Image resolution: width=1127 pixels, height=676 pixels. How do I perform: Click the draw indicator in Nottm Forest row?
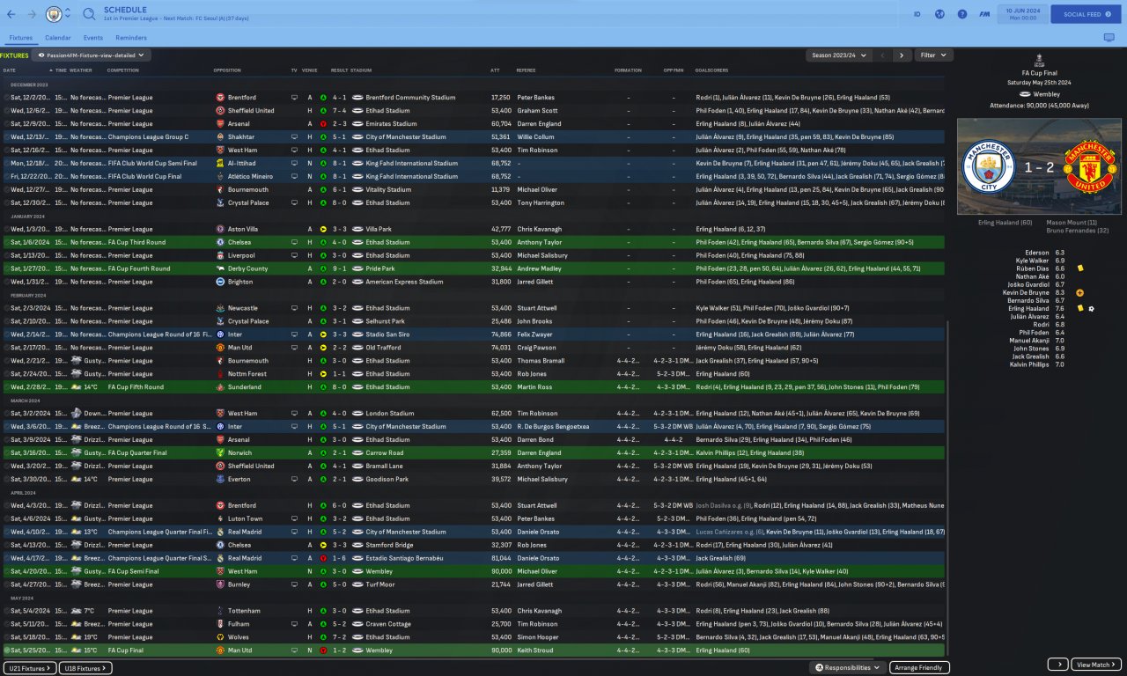pyautogui.click(x=323, y=374)
